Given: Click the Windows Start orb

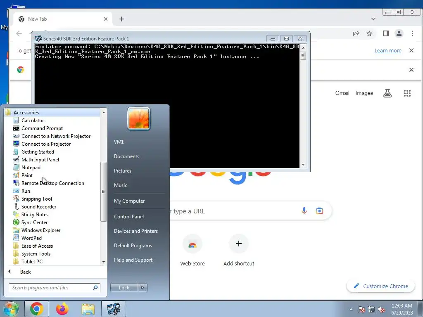Looking at the screenshot, I should point(11,309).
